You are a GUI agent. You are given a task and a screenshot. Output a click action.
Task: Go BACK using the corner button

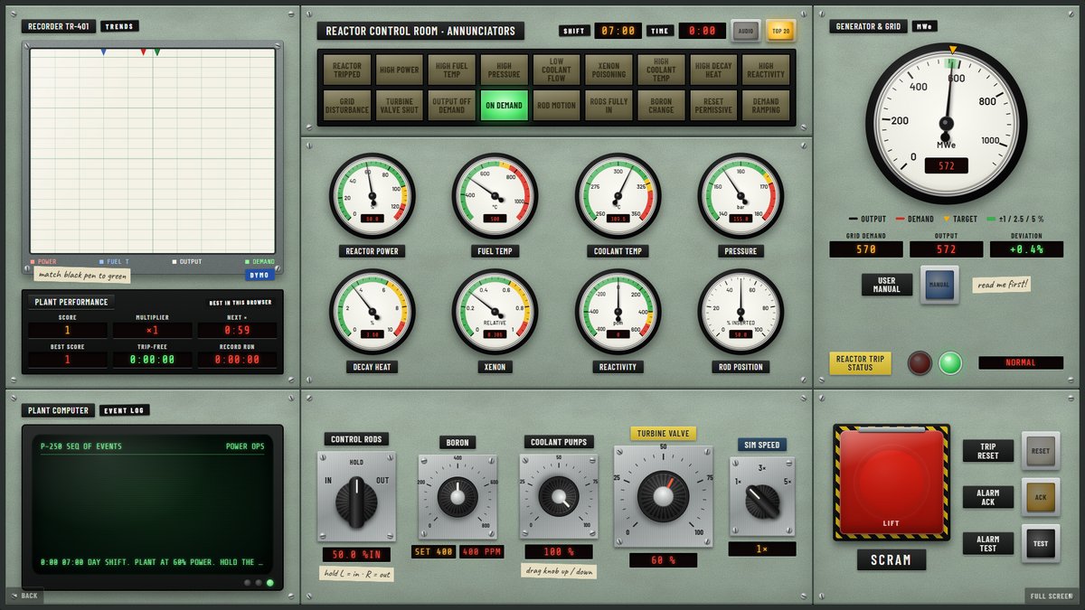tap(24, 596)
